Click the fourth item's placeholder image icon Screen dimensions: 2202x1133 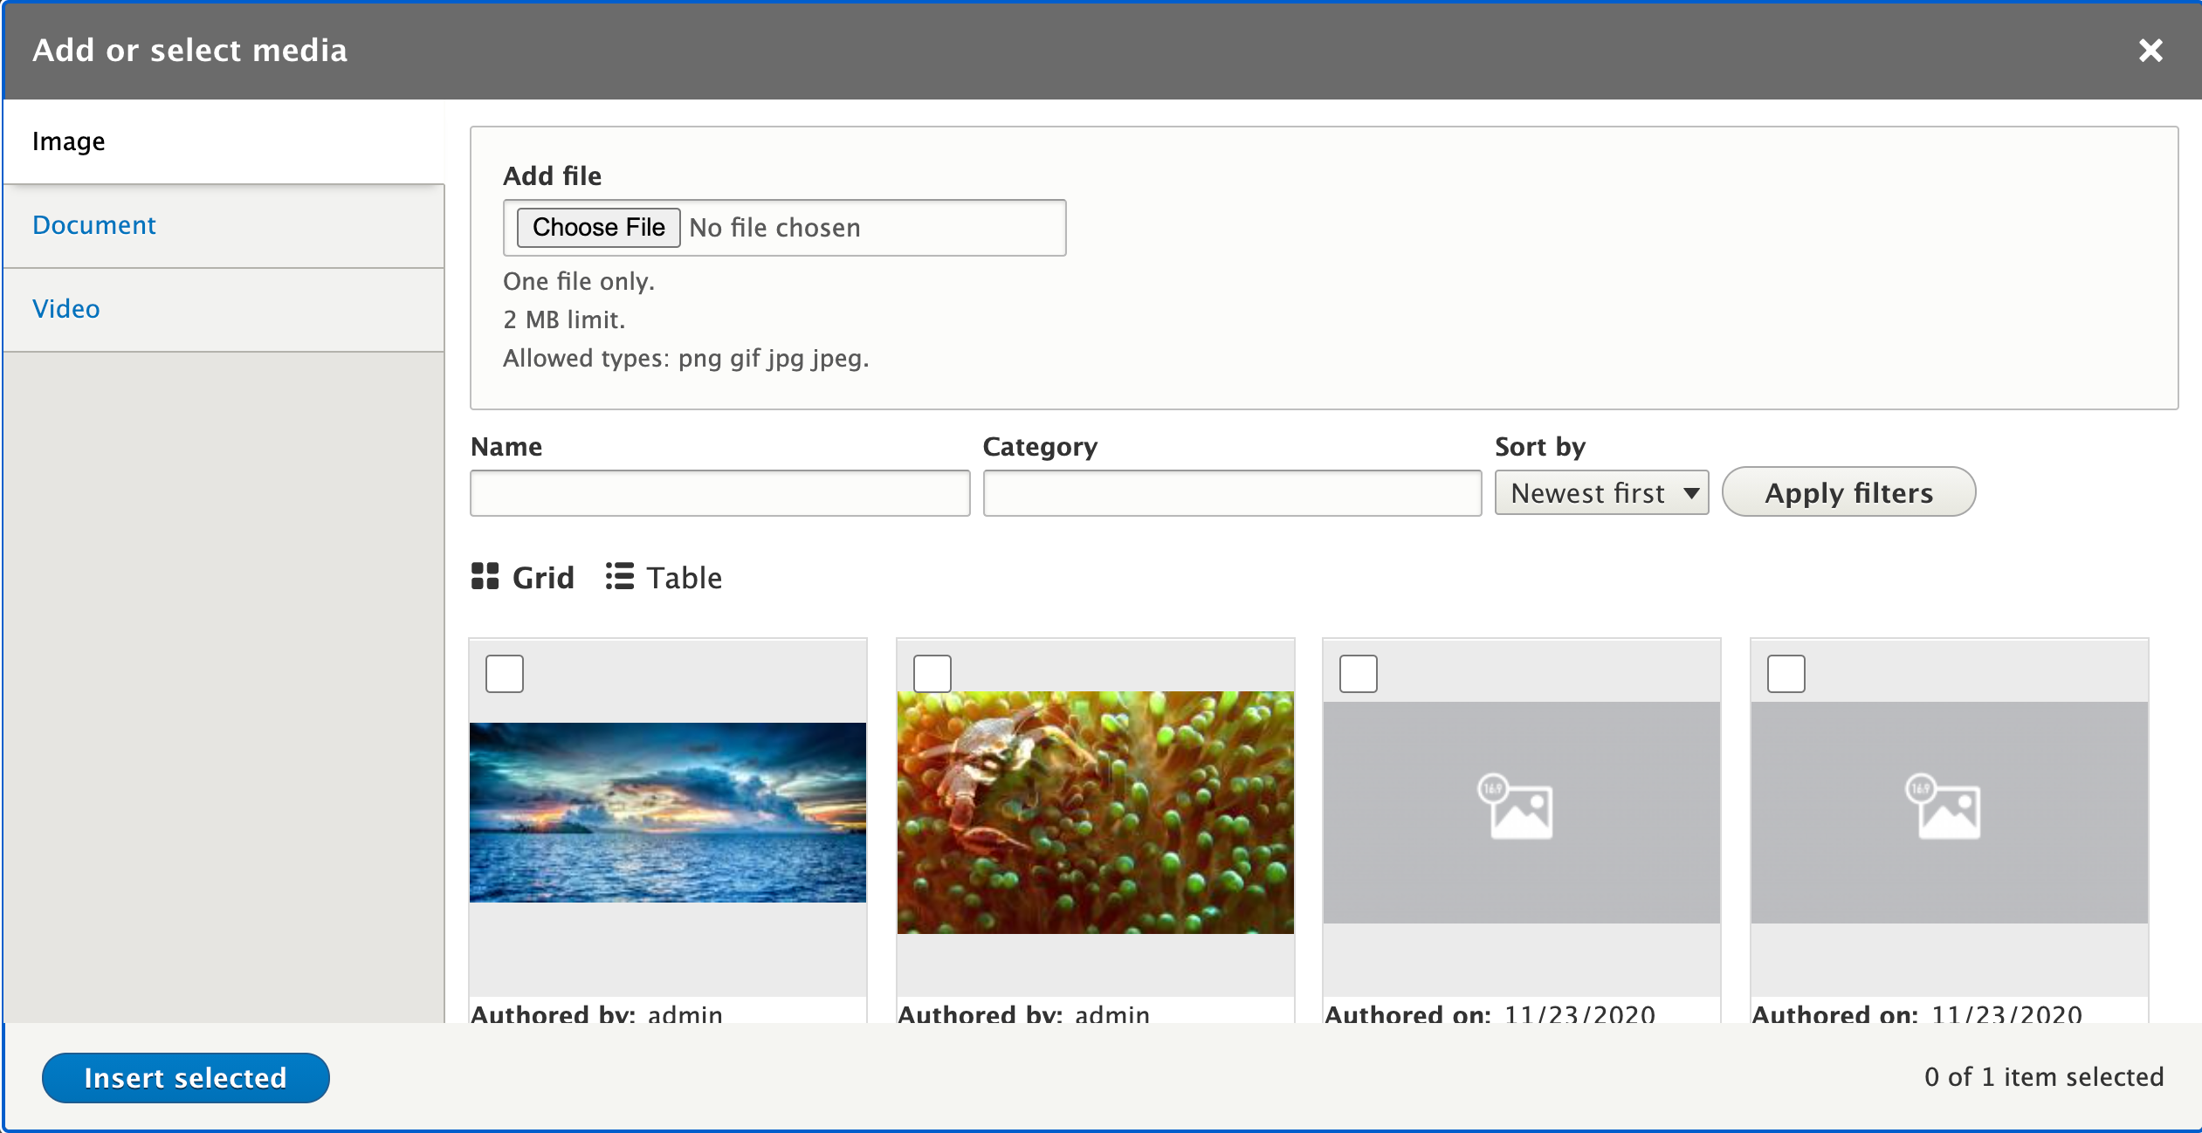[1944, 807]
